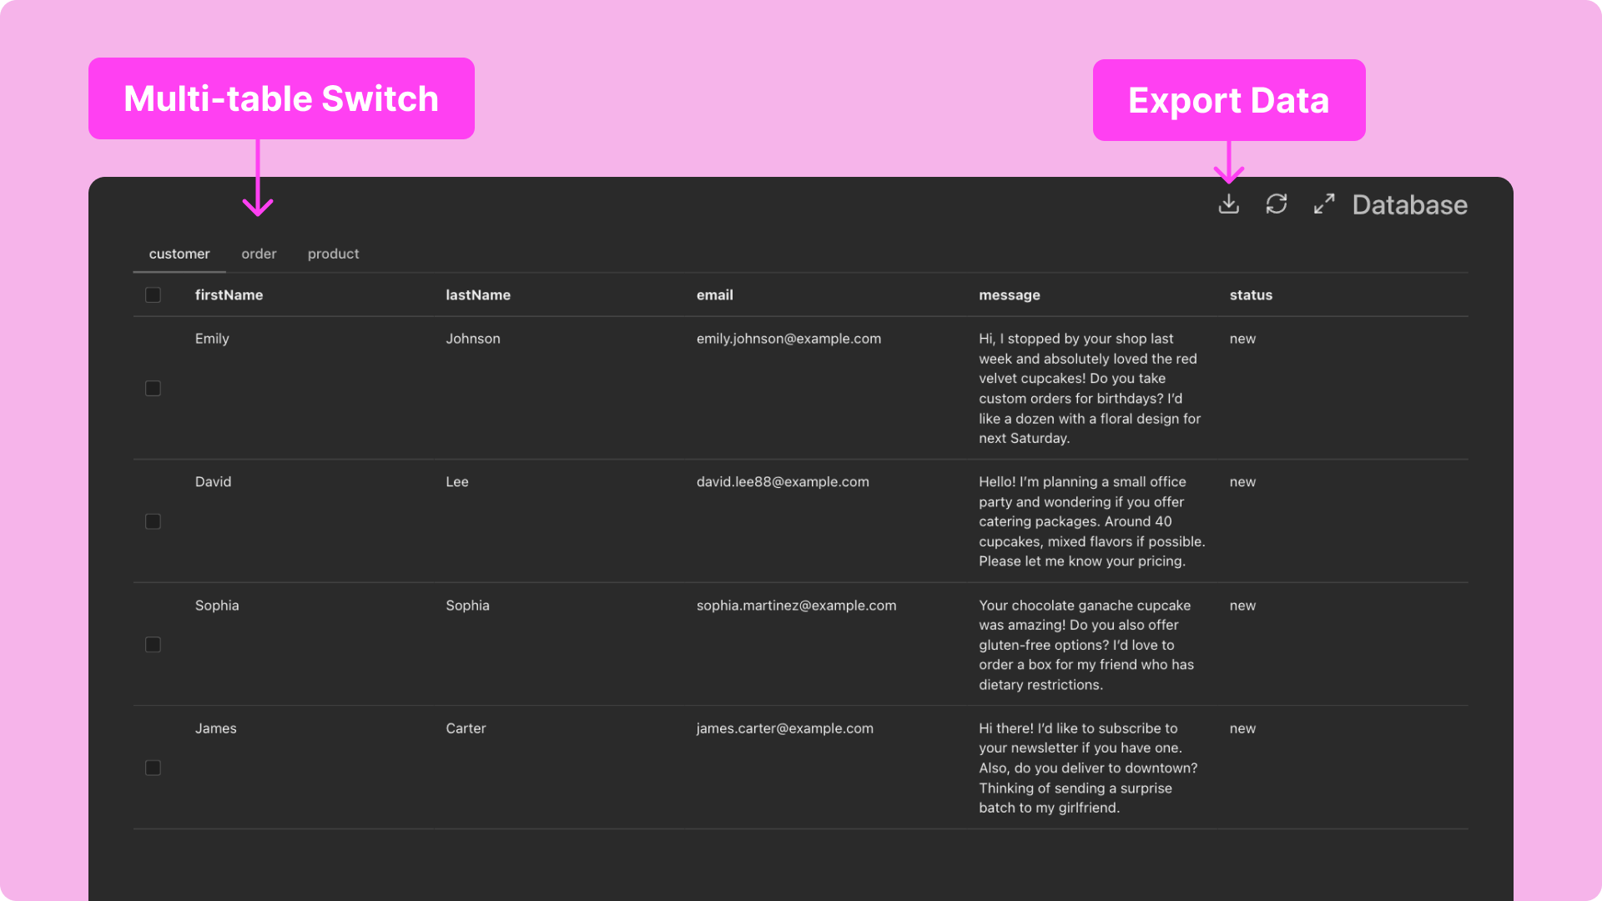
Task: Select David Lee's row checkbox
Action: tap(153, 521)
